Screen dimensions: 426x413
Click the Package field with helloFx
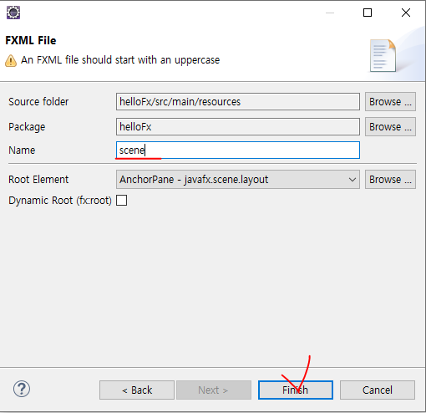tap(238, 127)
